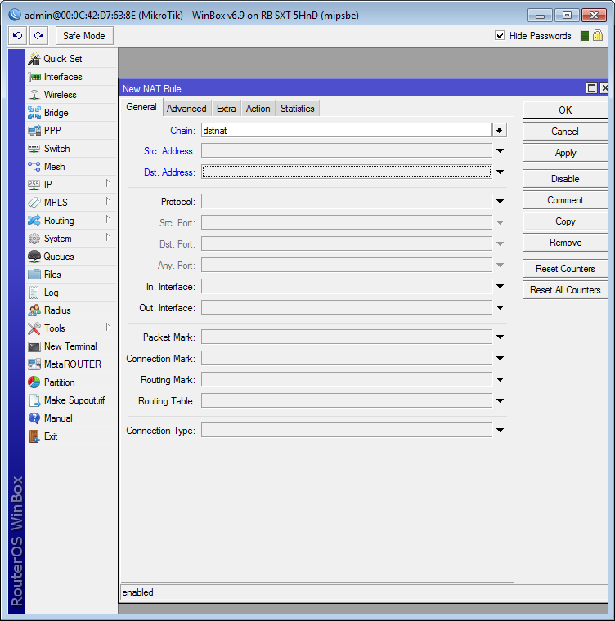Expand the Packet Mark field arrow
Screen dimensions: 615x621
pos(501,337)
